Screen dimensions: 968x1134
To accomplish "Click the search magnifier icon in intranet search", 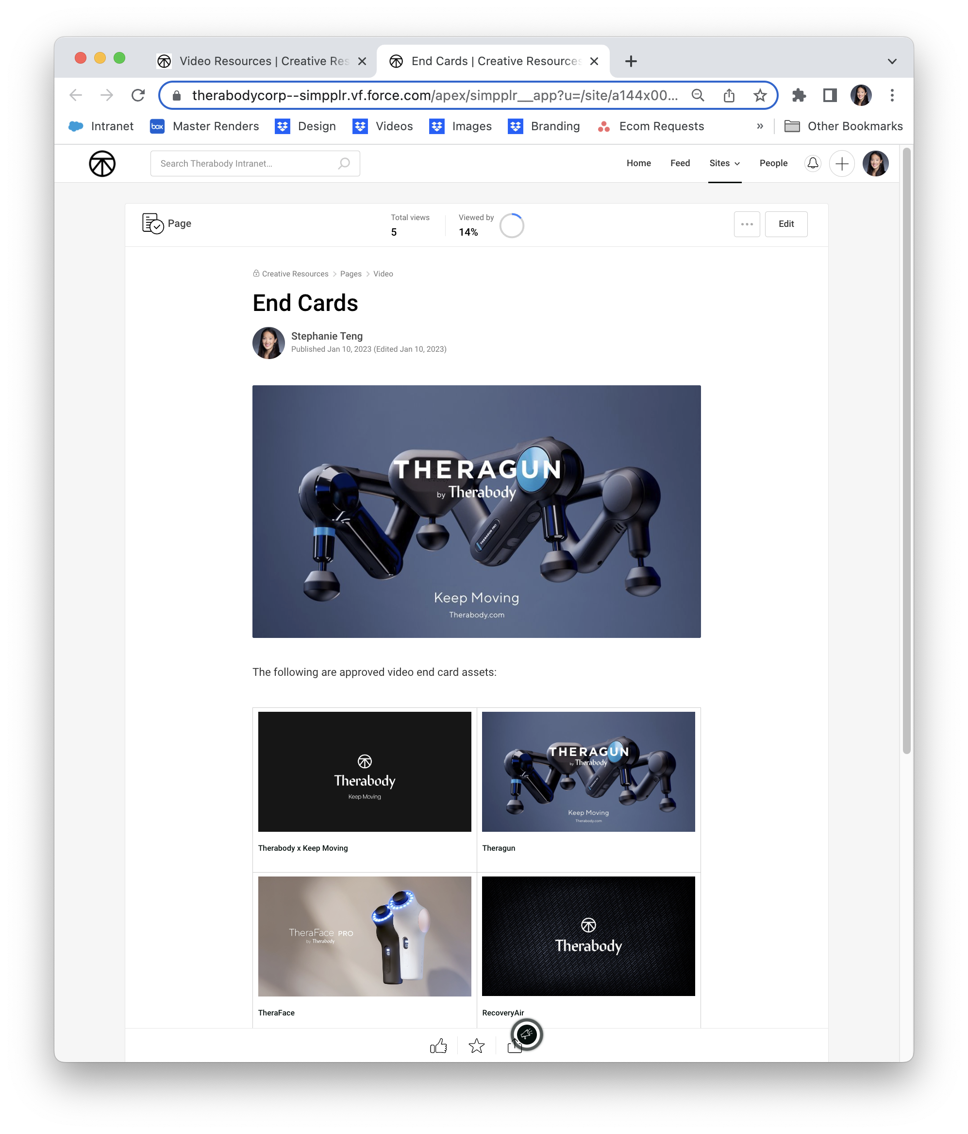I will click(x=344, y=163).
